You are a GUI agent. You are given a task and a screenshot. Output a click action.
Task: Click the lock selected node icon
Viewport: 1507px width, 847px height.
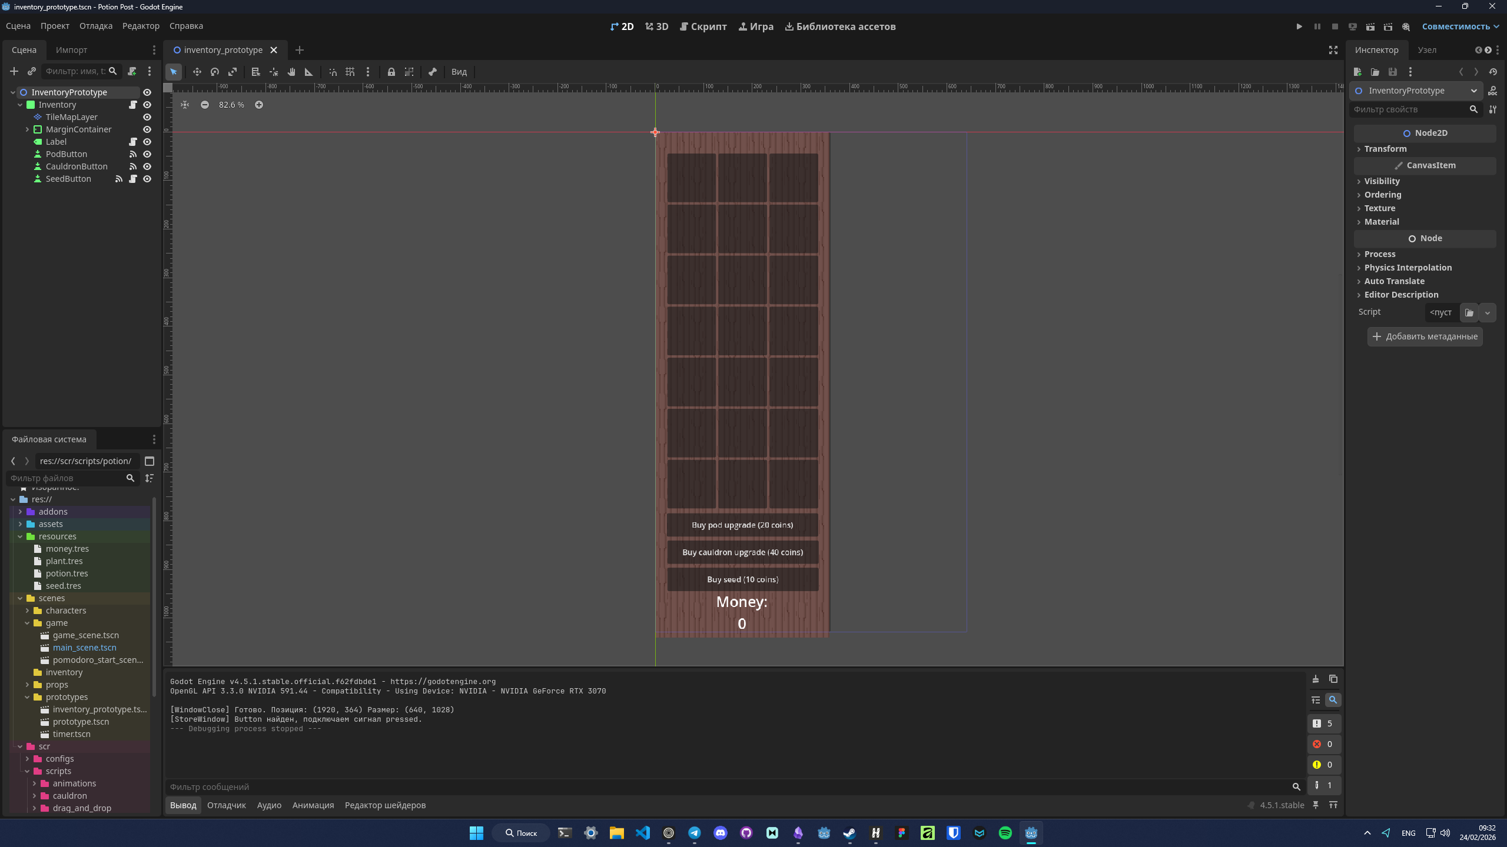coord(391,72)
